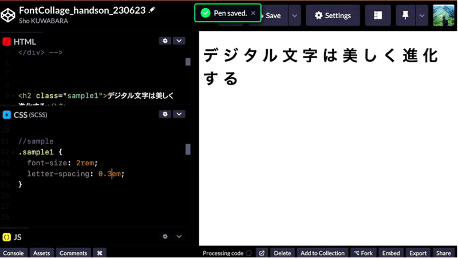Viewport: 458px width, 259px height.
Task: Open the Assets tab
Action: click(41, 253)
